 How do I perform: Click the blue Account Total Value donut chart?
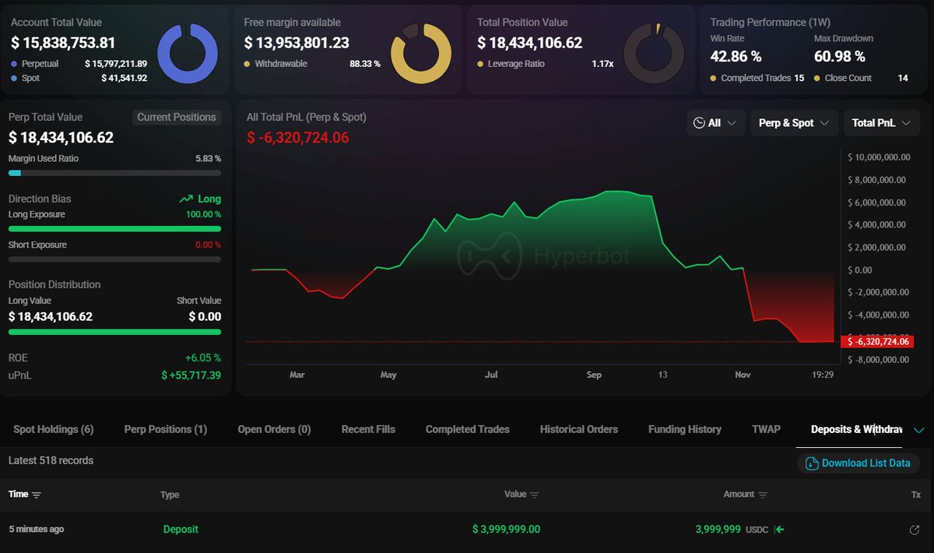point(187,54)
